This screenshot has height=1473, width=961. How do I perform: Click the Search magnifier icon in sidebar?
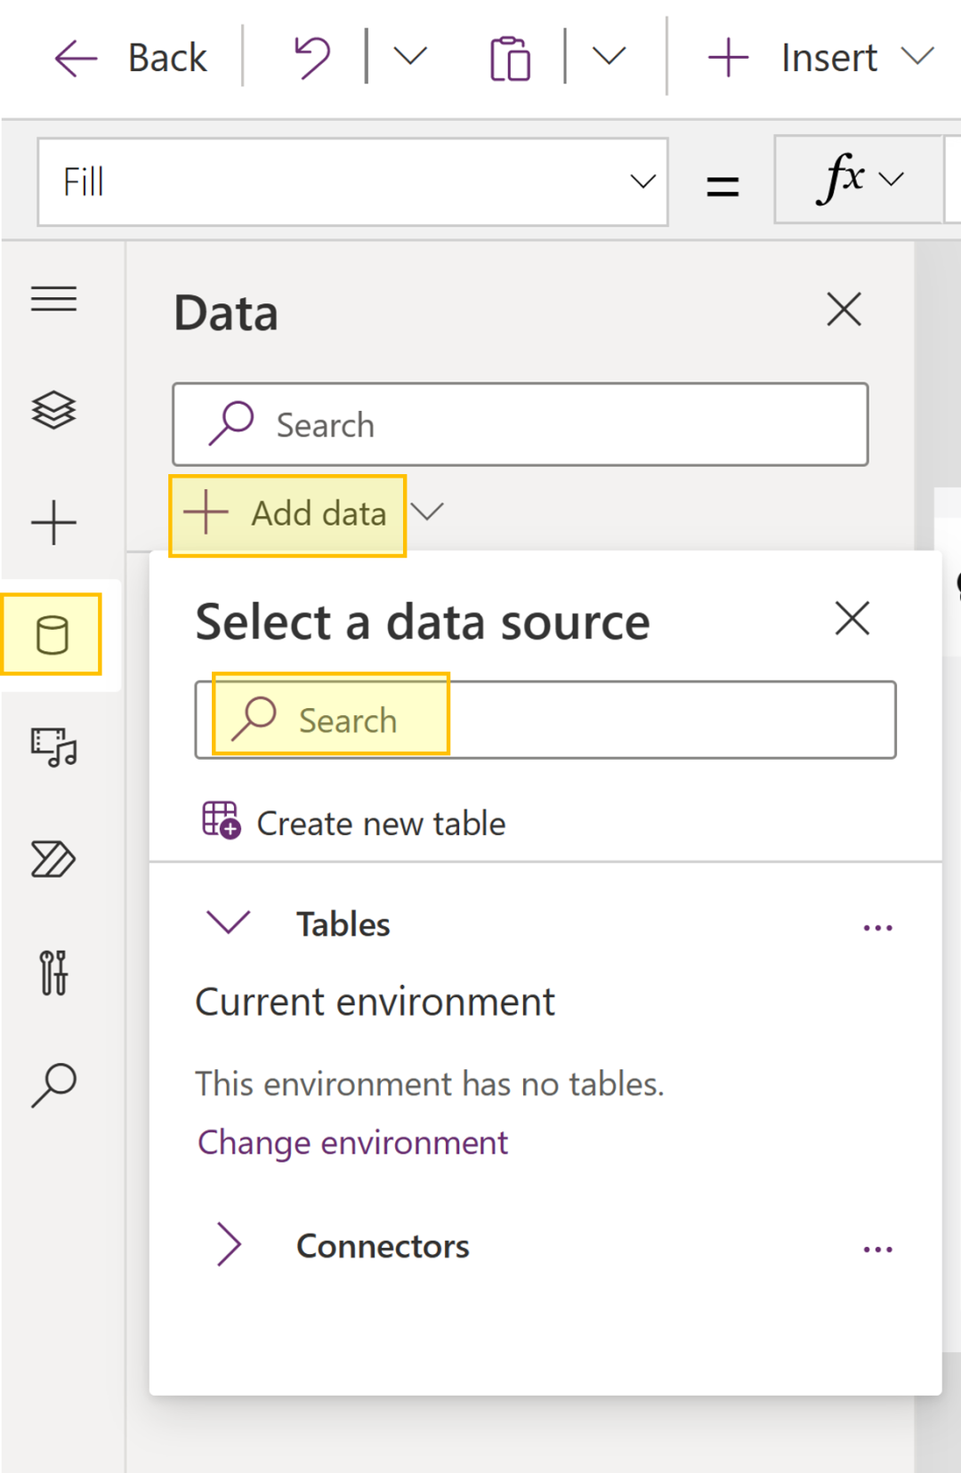pyautogui.click(x=53, y=1084)
